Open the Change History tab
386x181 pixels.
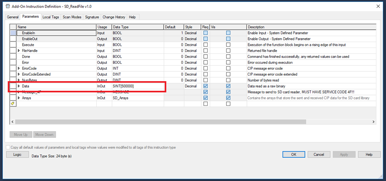pos(114,17)
